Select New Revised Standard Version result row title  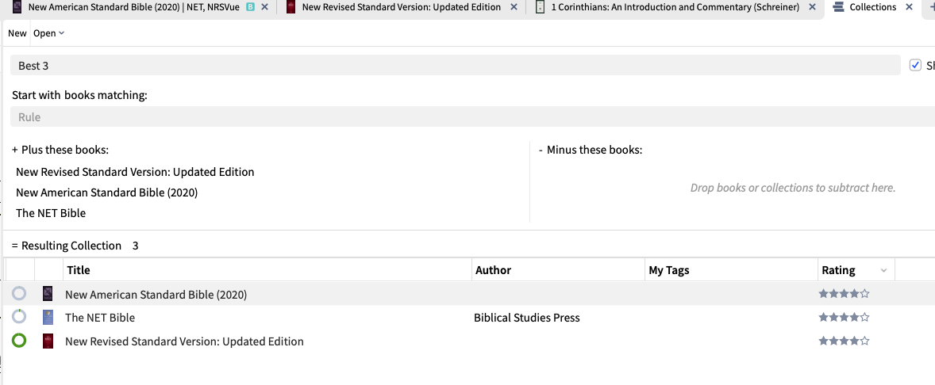coord(184,341)
